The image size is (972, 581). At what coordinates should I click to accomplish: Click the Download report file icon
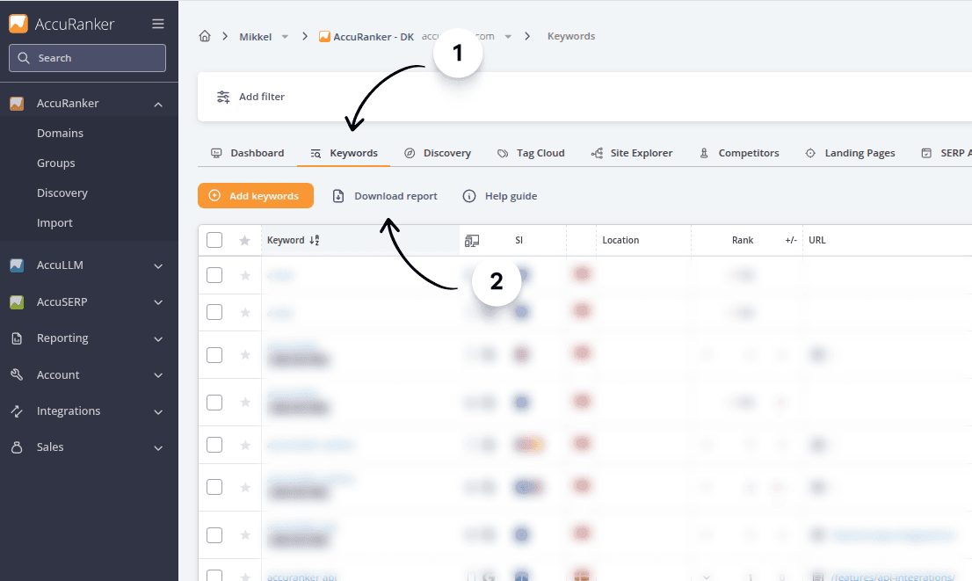tap(338, 196)
